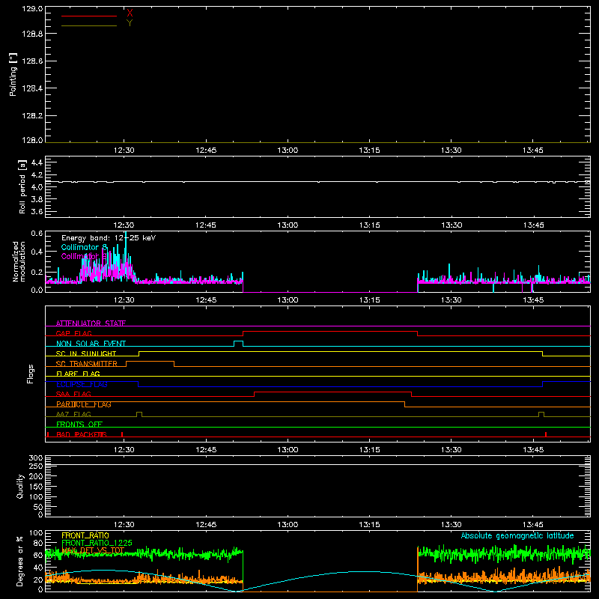Click '13:15' under the Flags panel
599x599 pixels.
coord(369,450)
